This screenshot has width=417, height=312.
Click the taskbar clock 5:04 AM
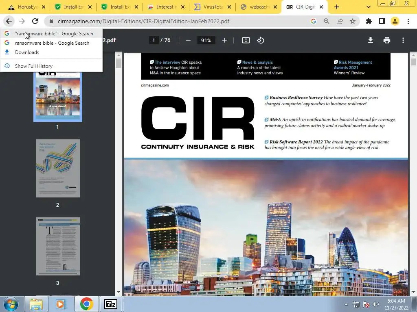click(x=396, y=301)
